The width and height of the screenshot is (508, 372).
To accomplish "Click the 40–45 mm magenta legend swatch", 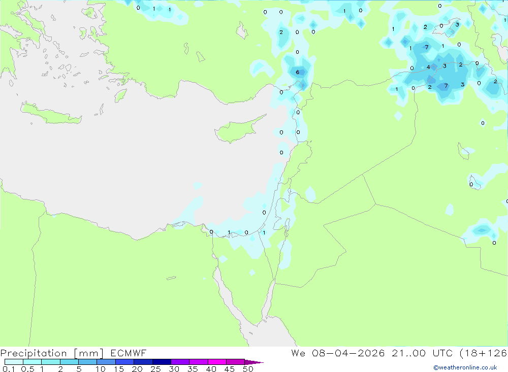I will tap(217, 362).
